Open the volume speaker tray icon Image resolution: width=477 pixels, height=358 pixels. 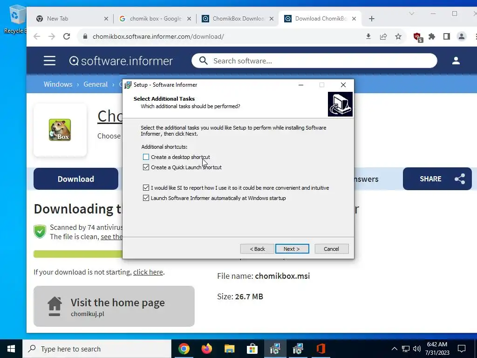(x=417, y=349)
